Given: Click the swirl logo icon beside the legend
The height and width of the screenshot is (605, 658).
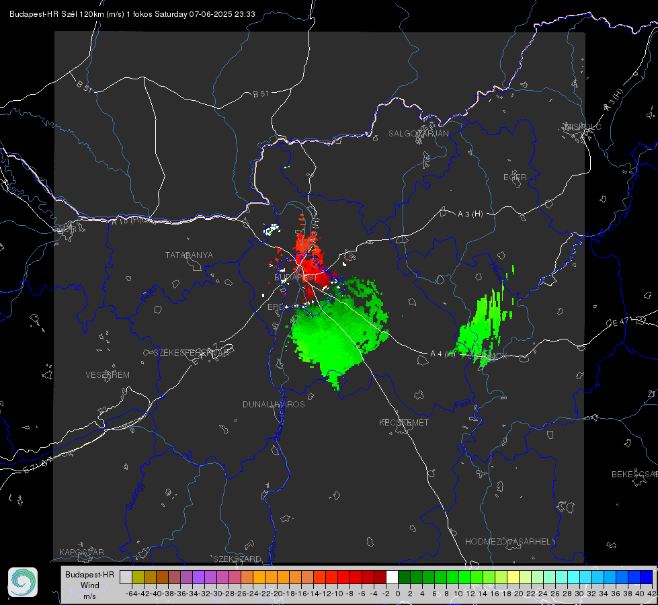Looking at the screenshot, I should 23,582.
